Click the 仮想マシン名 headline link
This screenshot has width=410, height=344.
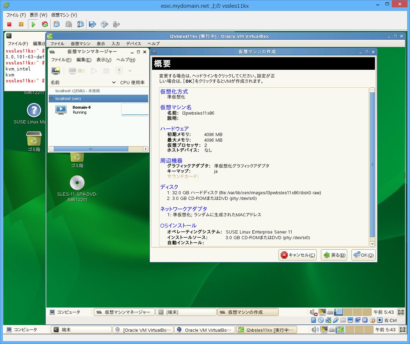[176, 107]
